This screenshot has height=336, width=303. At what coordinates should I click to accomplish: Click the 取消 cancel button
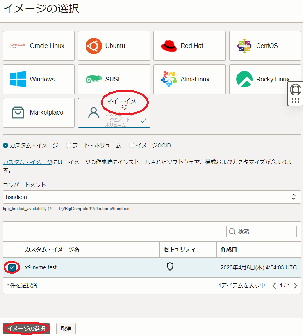click(x=66, y=329)
